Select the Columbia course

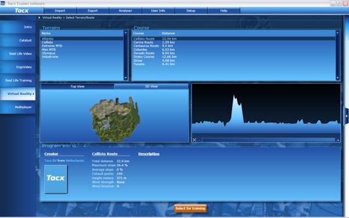point(140,49)
